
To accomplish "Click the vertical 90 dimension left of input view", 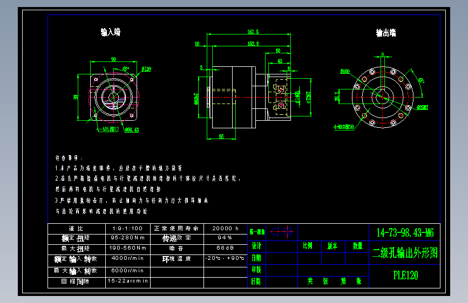I will coord(76,97).
